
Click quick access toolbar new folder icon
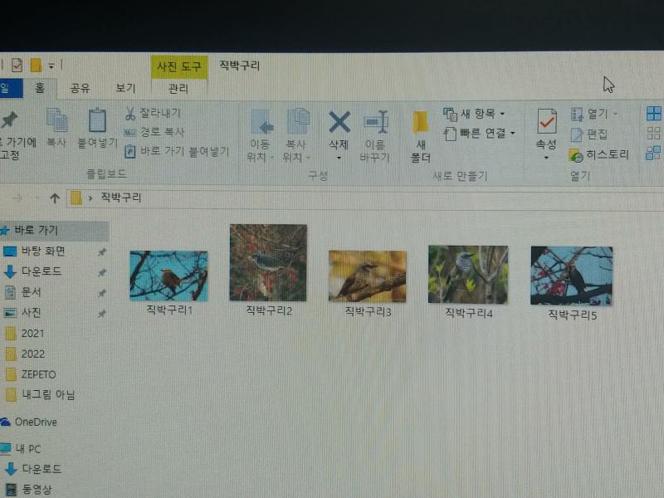[x=36, y=66]
